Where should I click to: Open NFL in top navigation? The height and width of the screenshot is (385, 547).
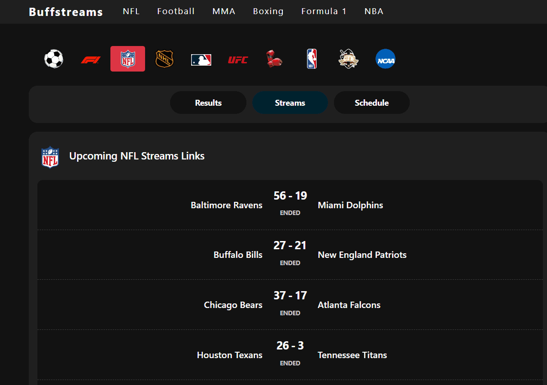click(131, 11)
